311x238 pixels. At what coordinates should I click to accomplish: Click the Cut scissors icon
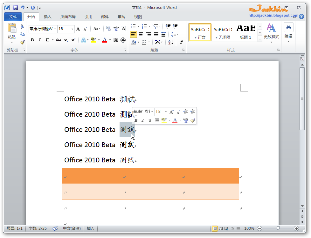click(x=22, y=27)
